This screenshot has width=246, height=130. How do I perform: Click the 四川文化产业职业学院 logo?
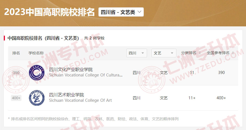pos(37,73)
